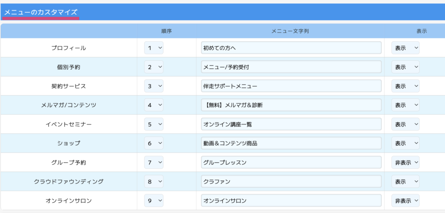Click the メニューのカスタマイズ section heading
This screenshot has width=445, height=213.
click(x=41, y=13)
